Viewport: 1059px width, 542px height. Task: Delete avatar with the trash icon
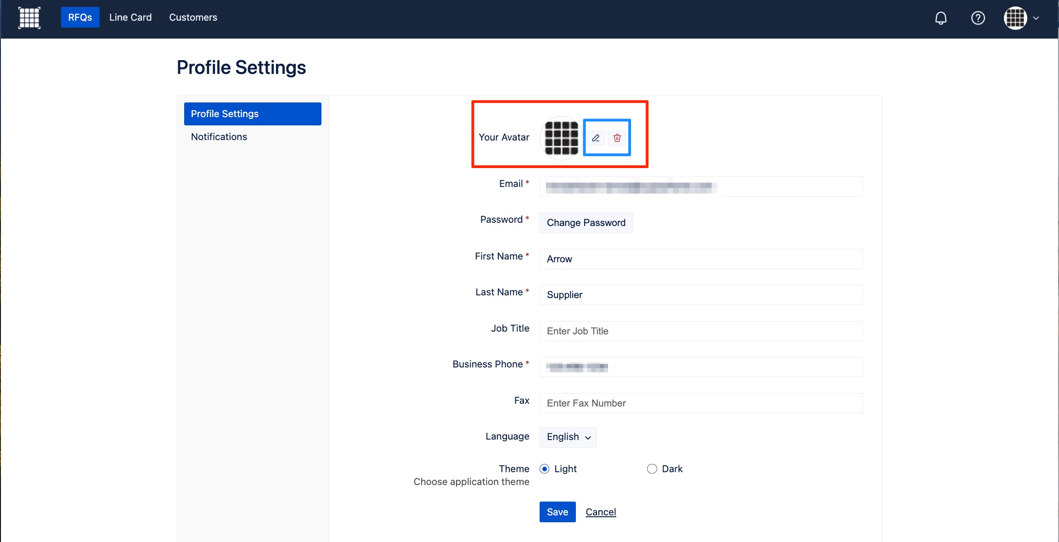tap(617, 138)
